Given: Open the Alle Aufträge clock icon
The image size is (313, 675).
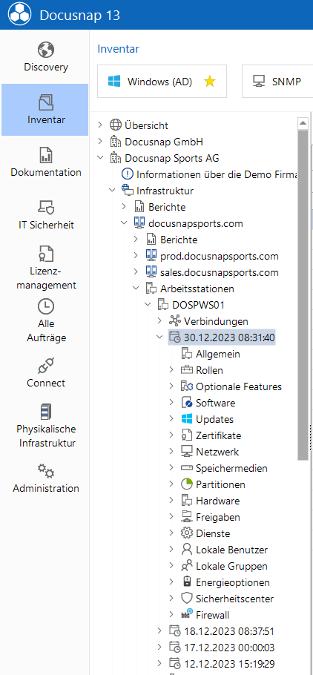Looking at the screenshot, I should [x=46, y=306].
